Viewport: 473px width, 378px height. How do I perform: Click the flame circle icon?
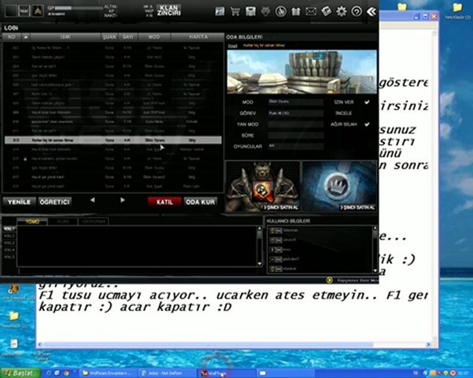click(281, 12)
